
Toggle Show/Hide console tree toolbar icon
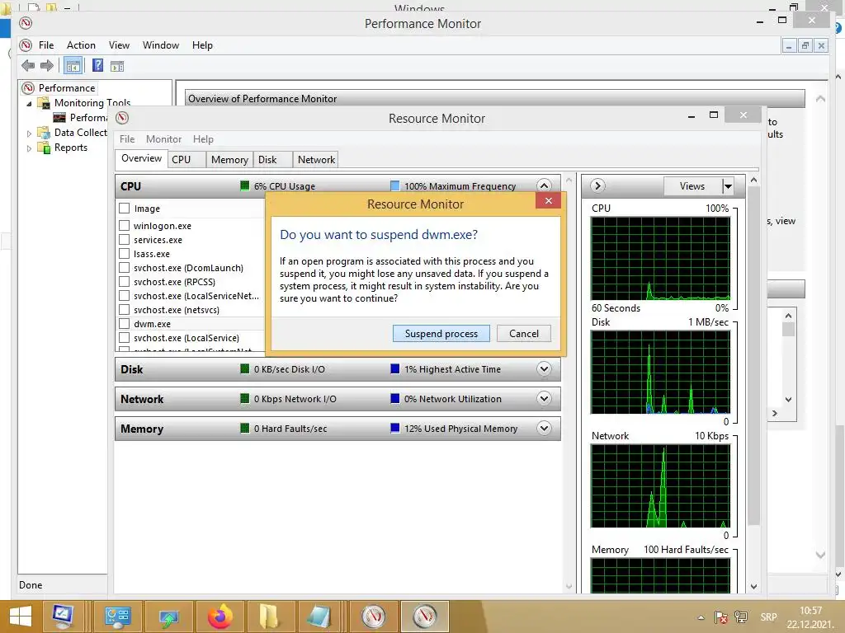coord(73,66)
